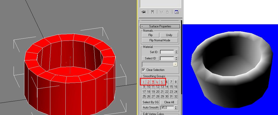278x115 pixels.
Task: Toggle smoothing group 7
Action: tap(171, 82)
